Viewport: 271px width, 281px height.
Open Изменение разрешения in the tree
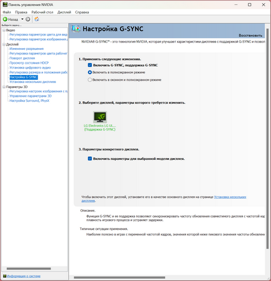(26, 49)
